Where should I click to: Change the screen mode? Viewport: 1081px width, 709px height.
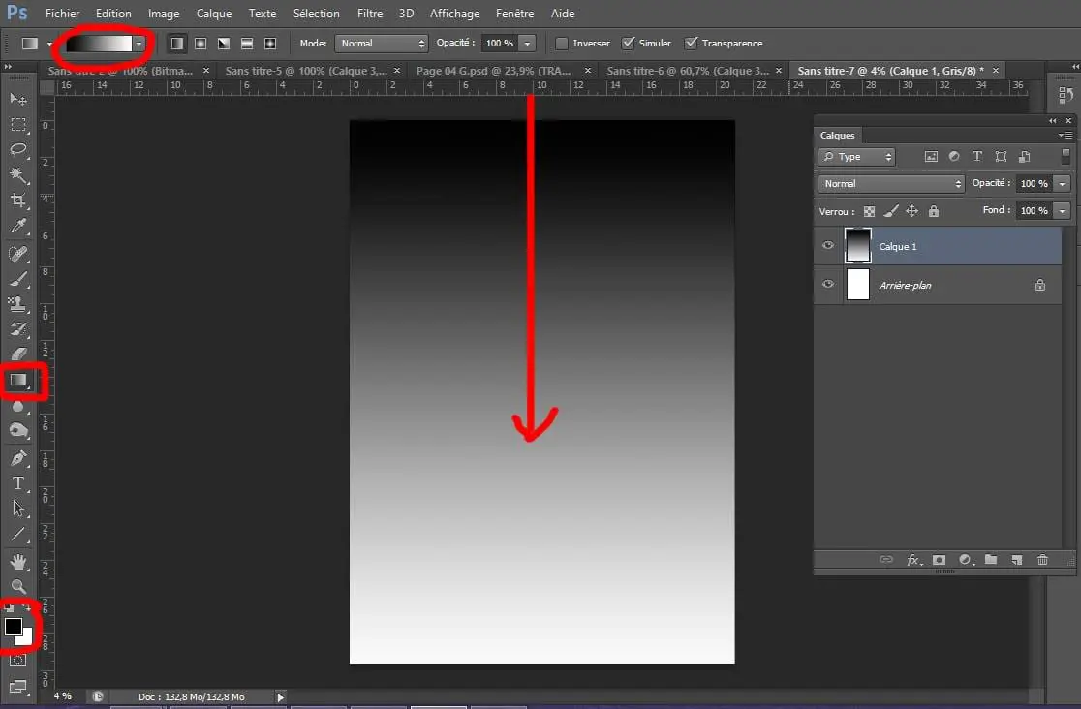[18, 686]
